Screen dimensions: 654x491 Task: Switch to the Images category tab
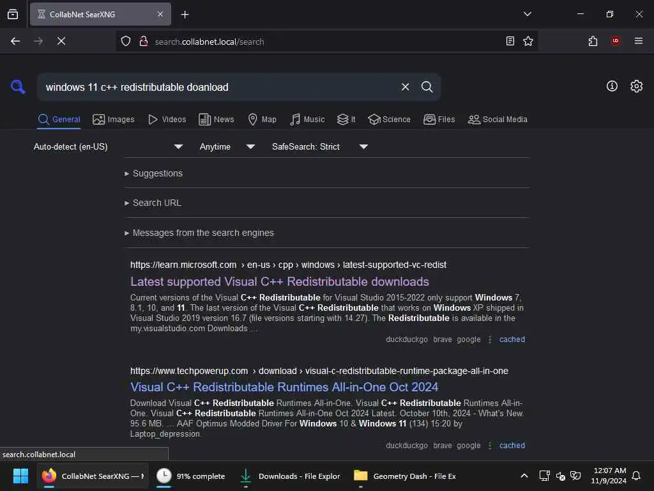(114, 120)
